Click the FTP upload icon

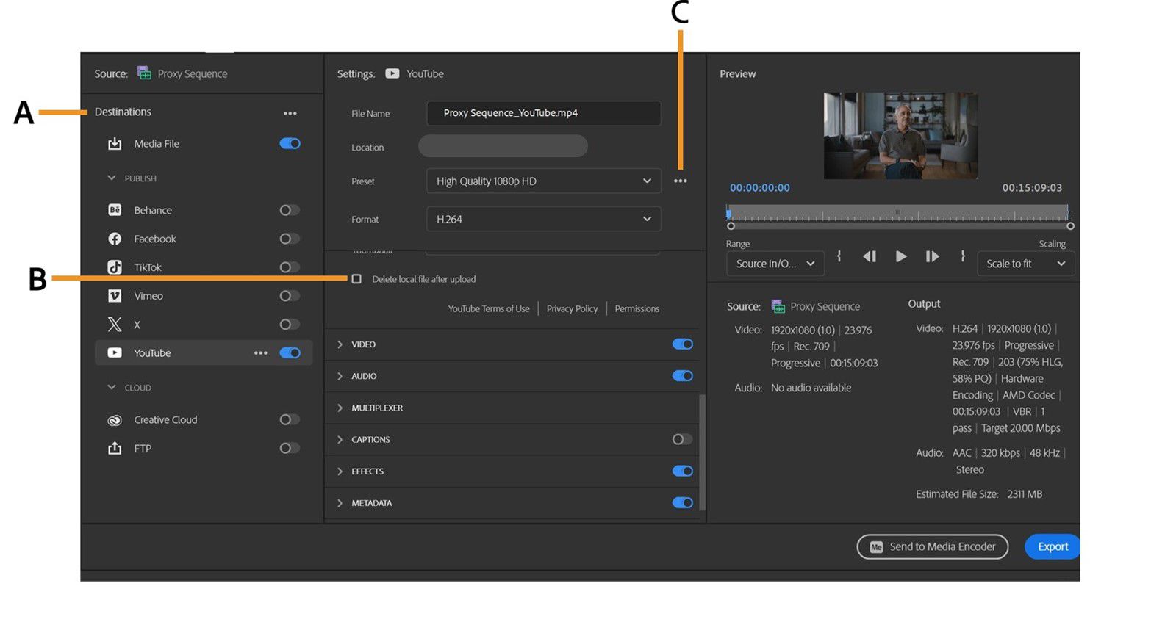point(115,449)
